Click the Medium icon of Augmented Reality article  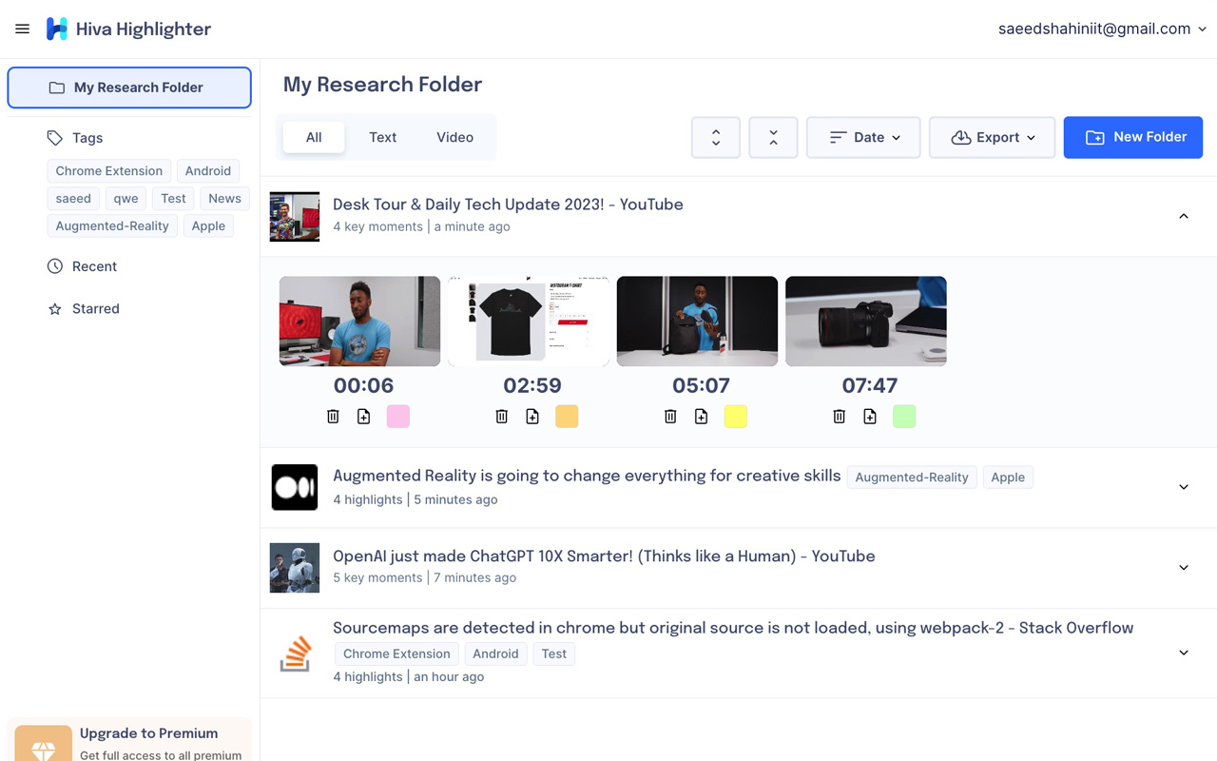pyautogui.click(x=295, y=487)
